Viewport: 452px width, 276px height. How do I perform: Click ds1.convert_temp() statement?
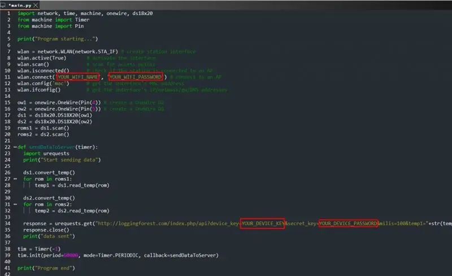[49, 172]
